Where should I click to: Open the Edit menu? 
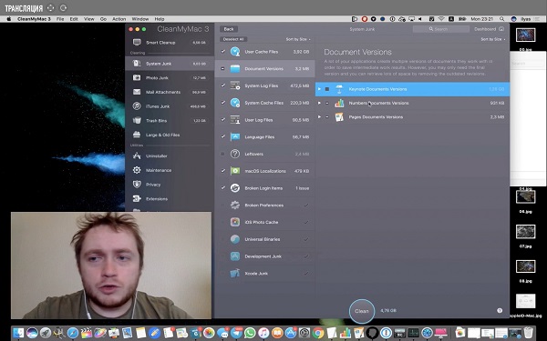[74, 19]
